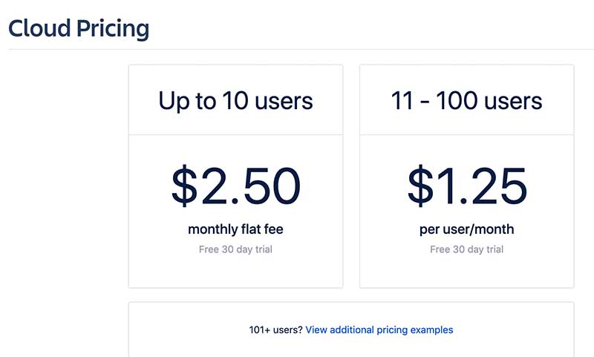Select the $1.25 price figure
Screen dimensions: 594x357
coord(467,186)
